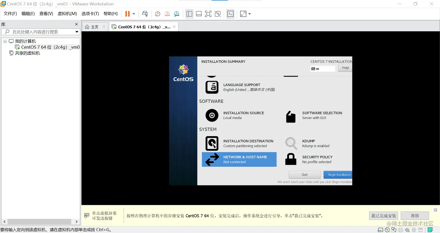Collapse the 我的计算机 tree node
This screenshot has width=440, height=233.
click(5, 41)
